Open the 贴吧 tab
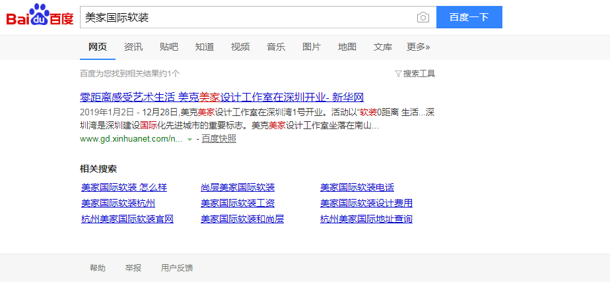Screen dimensions: 610x307 click(x=169, y=47)
